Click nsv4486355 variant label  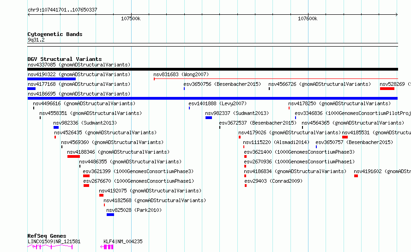(x=130, y=162)
